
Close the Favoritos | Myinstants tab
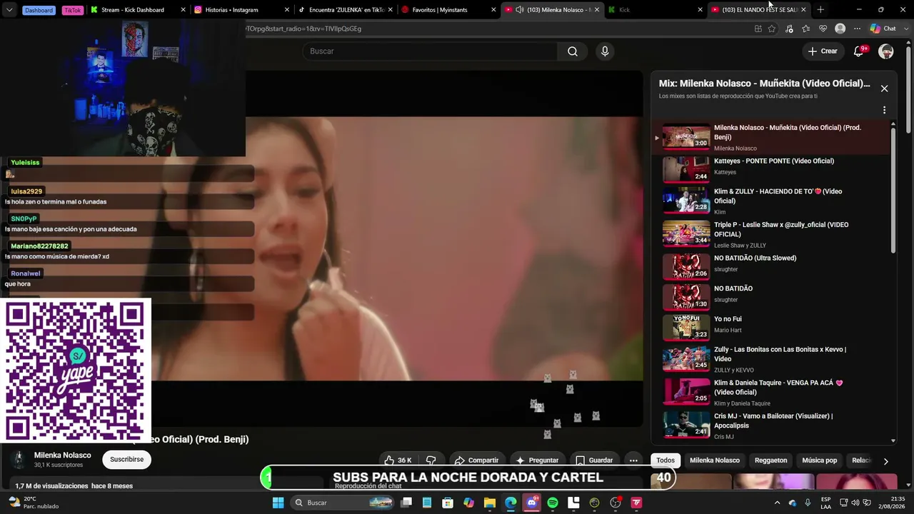pyautogui.click(x=493, y=10)
